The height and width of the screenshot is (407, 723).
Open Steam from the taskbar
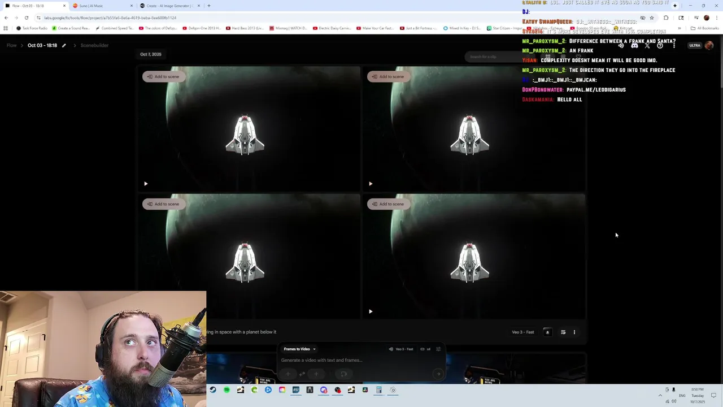[x=213, y=390]
